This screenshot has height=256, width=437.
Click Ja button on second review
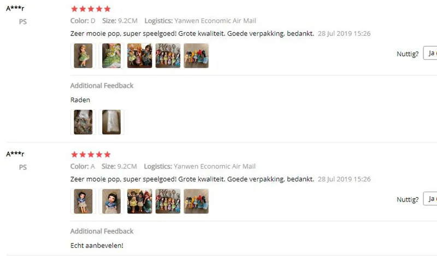pyautogui.click(x=430, y=199)
